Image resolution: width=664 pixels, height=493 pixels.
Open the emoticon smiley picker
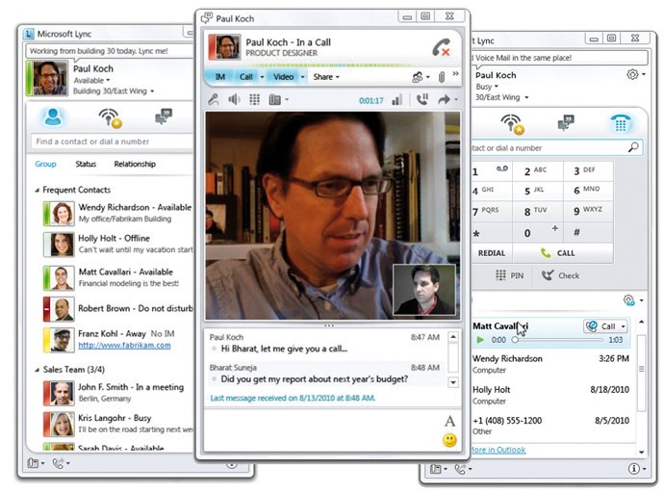click(x=448, y=440)
